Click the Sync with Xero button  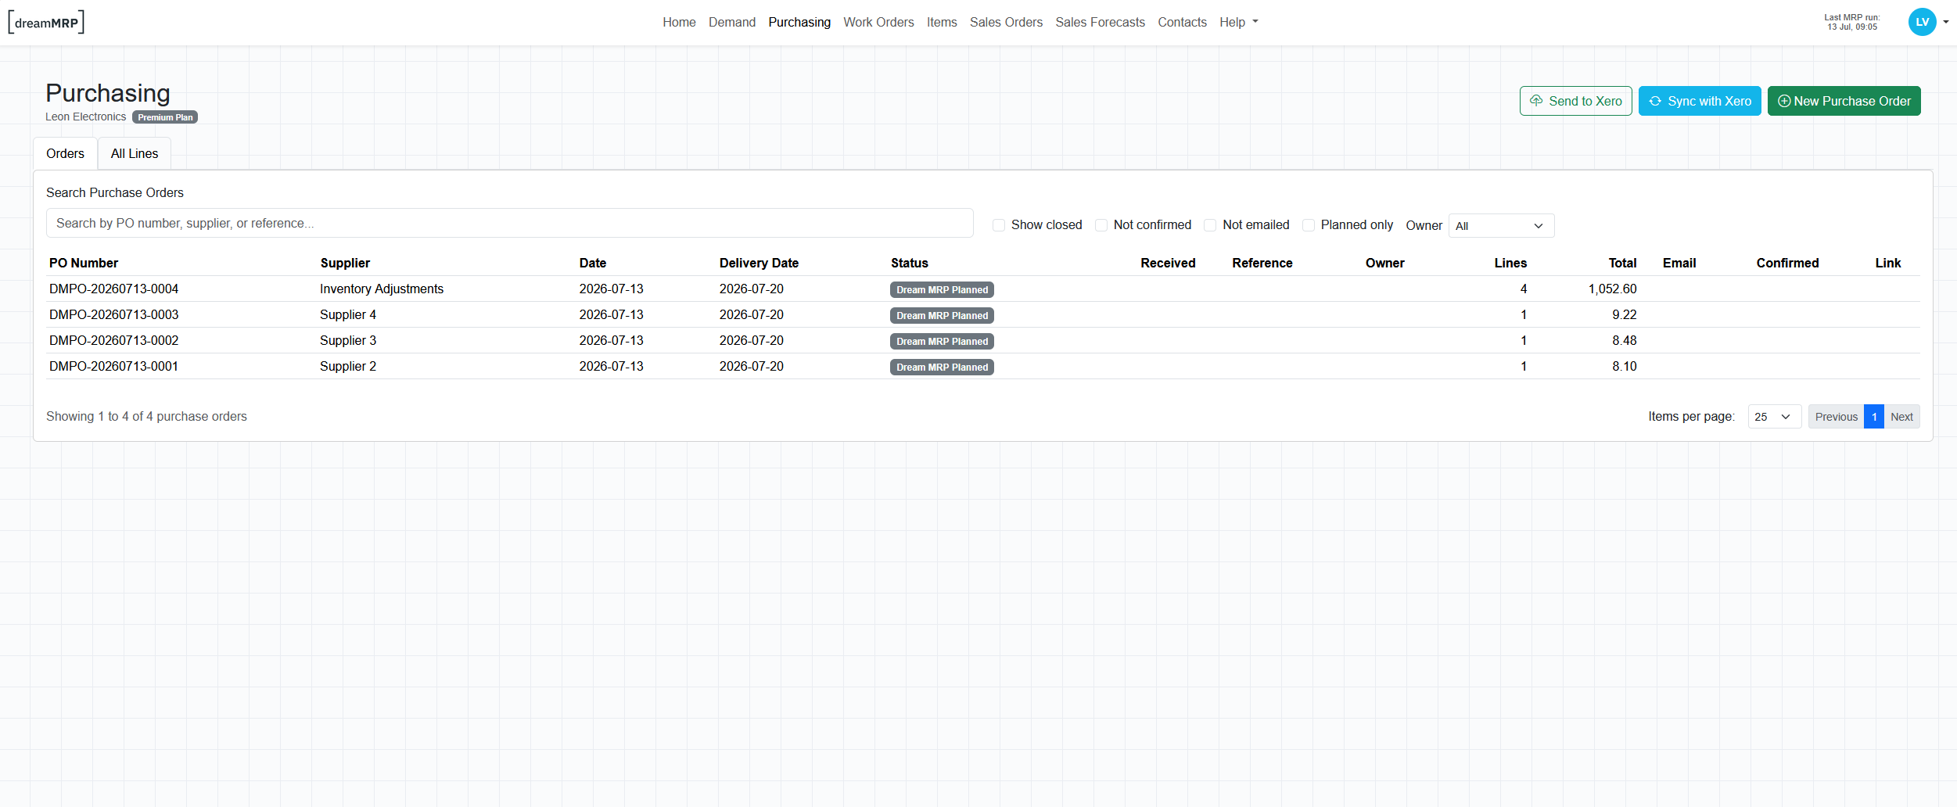(x=1700, y=101)
